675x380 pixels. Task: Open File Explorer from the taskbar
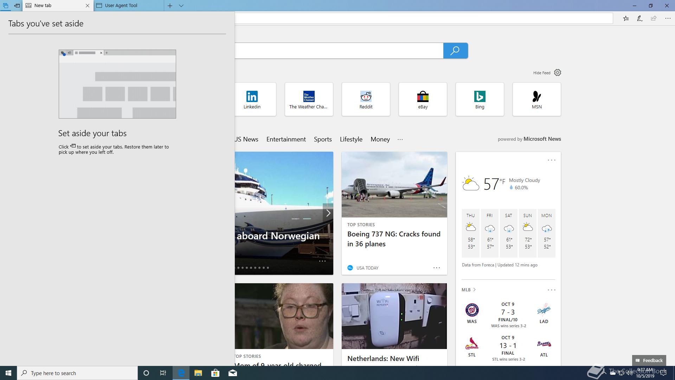[198, 373]
